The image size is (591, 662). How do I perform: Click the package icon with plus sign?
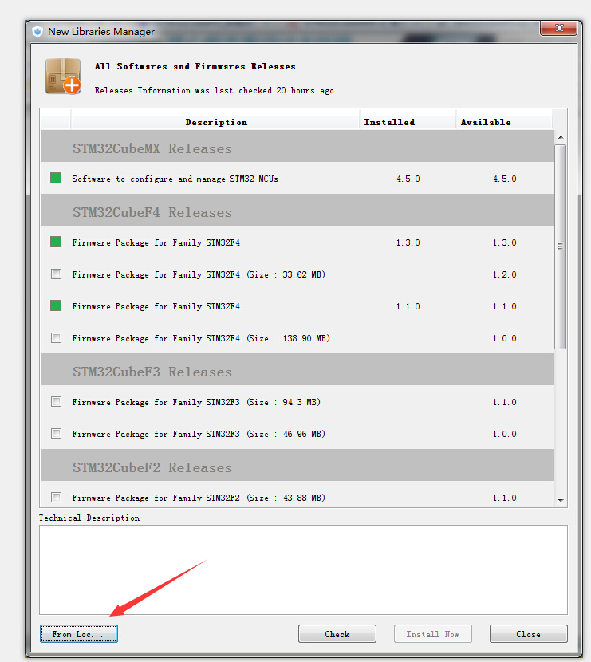pos(63,77)
